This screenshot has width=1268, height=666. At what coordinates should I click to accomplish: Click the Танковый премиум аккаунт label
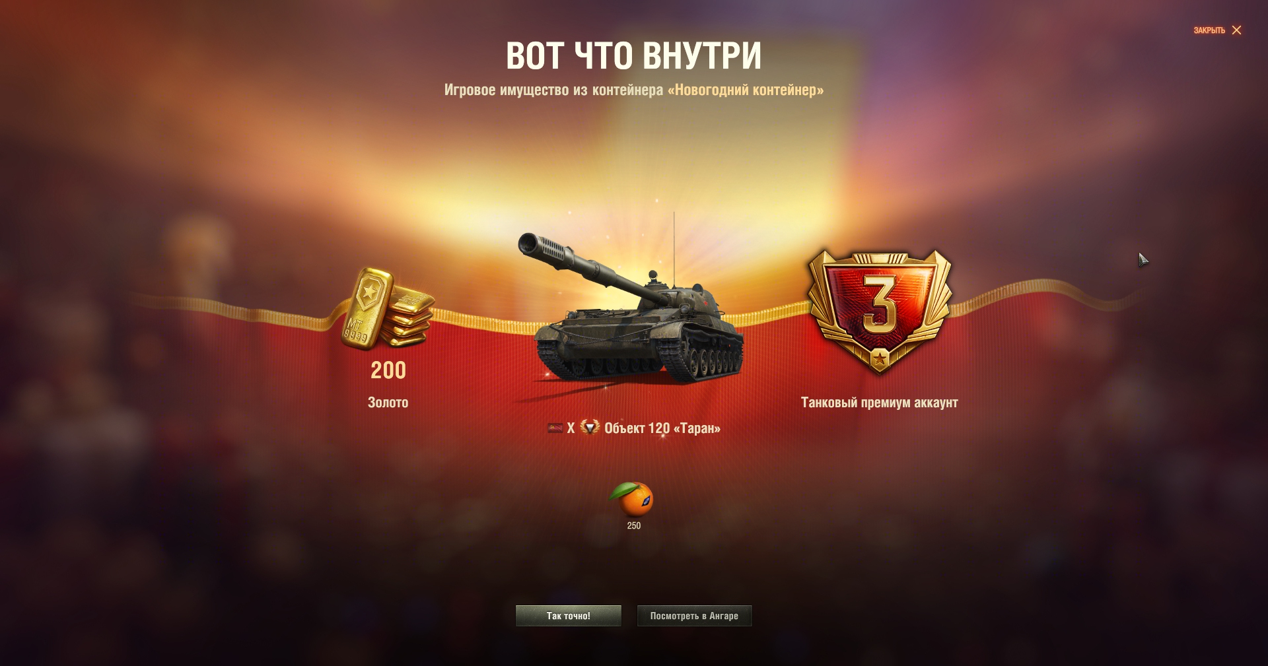pos(880,403)
